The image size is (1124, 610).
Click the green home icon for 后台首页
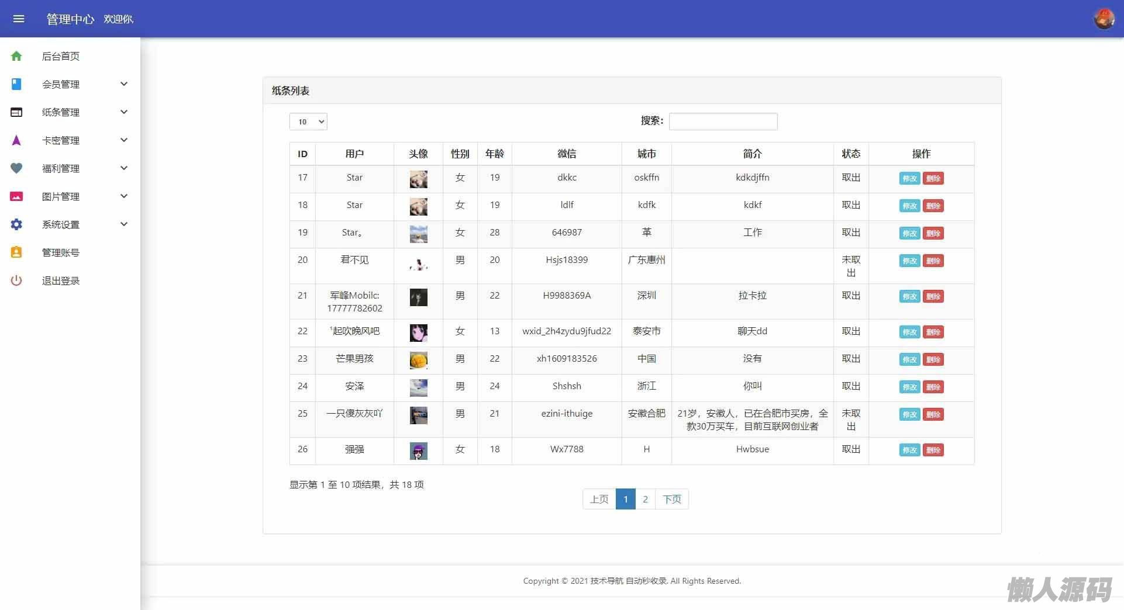pyautogui.click(x=16, y=56)
